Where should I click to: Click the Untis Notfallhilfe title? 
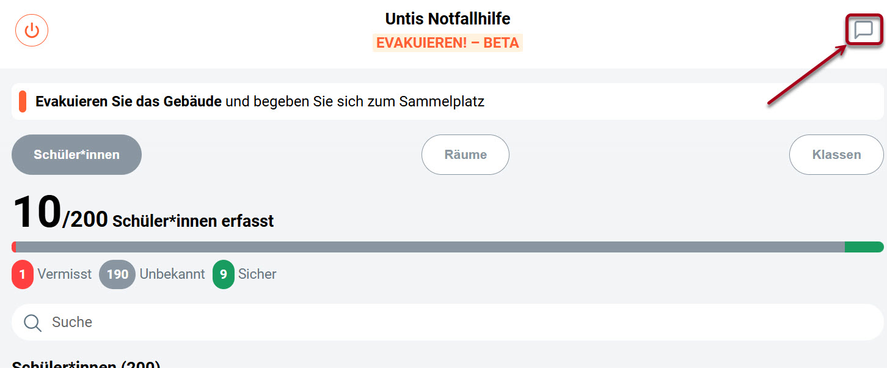tap(447, 18)
